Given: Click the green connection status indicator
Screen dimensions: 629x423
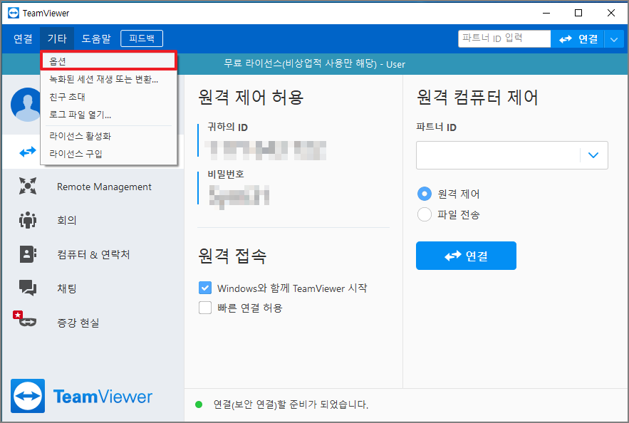Looking at the screenshot, I should click(199, 404).
